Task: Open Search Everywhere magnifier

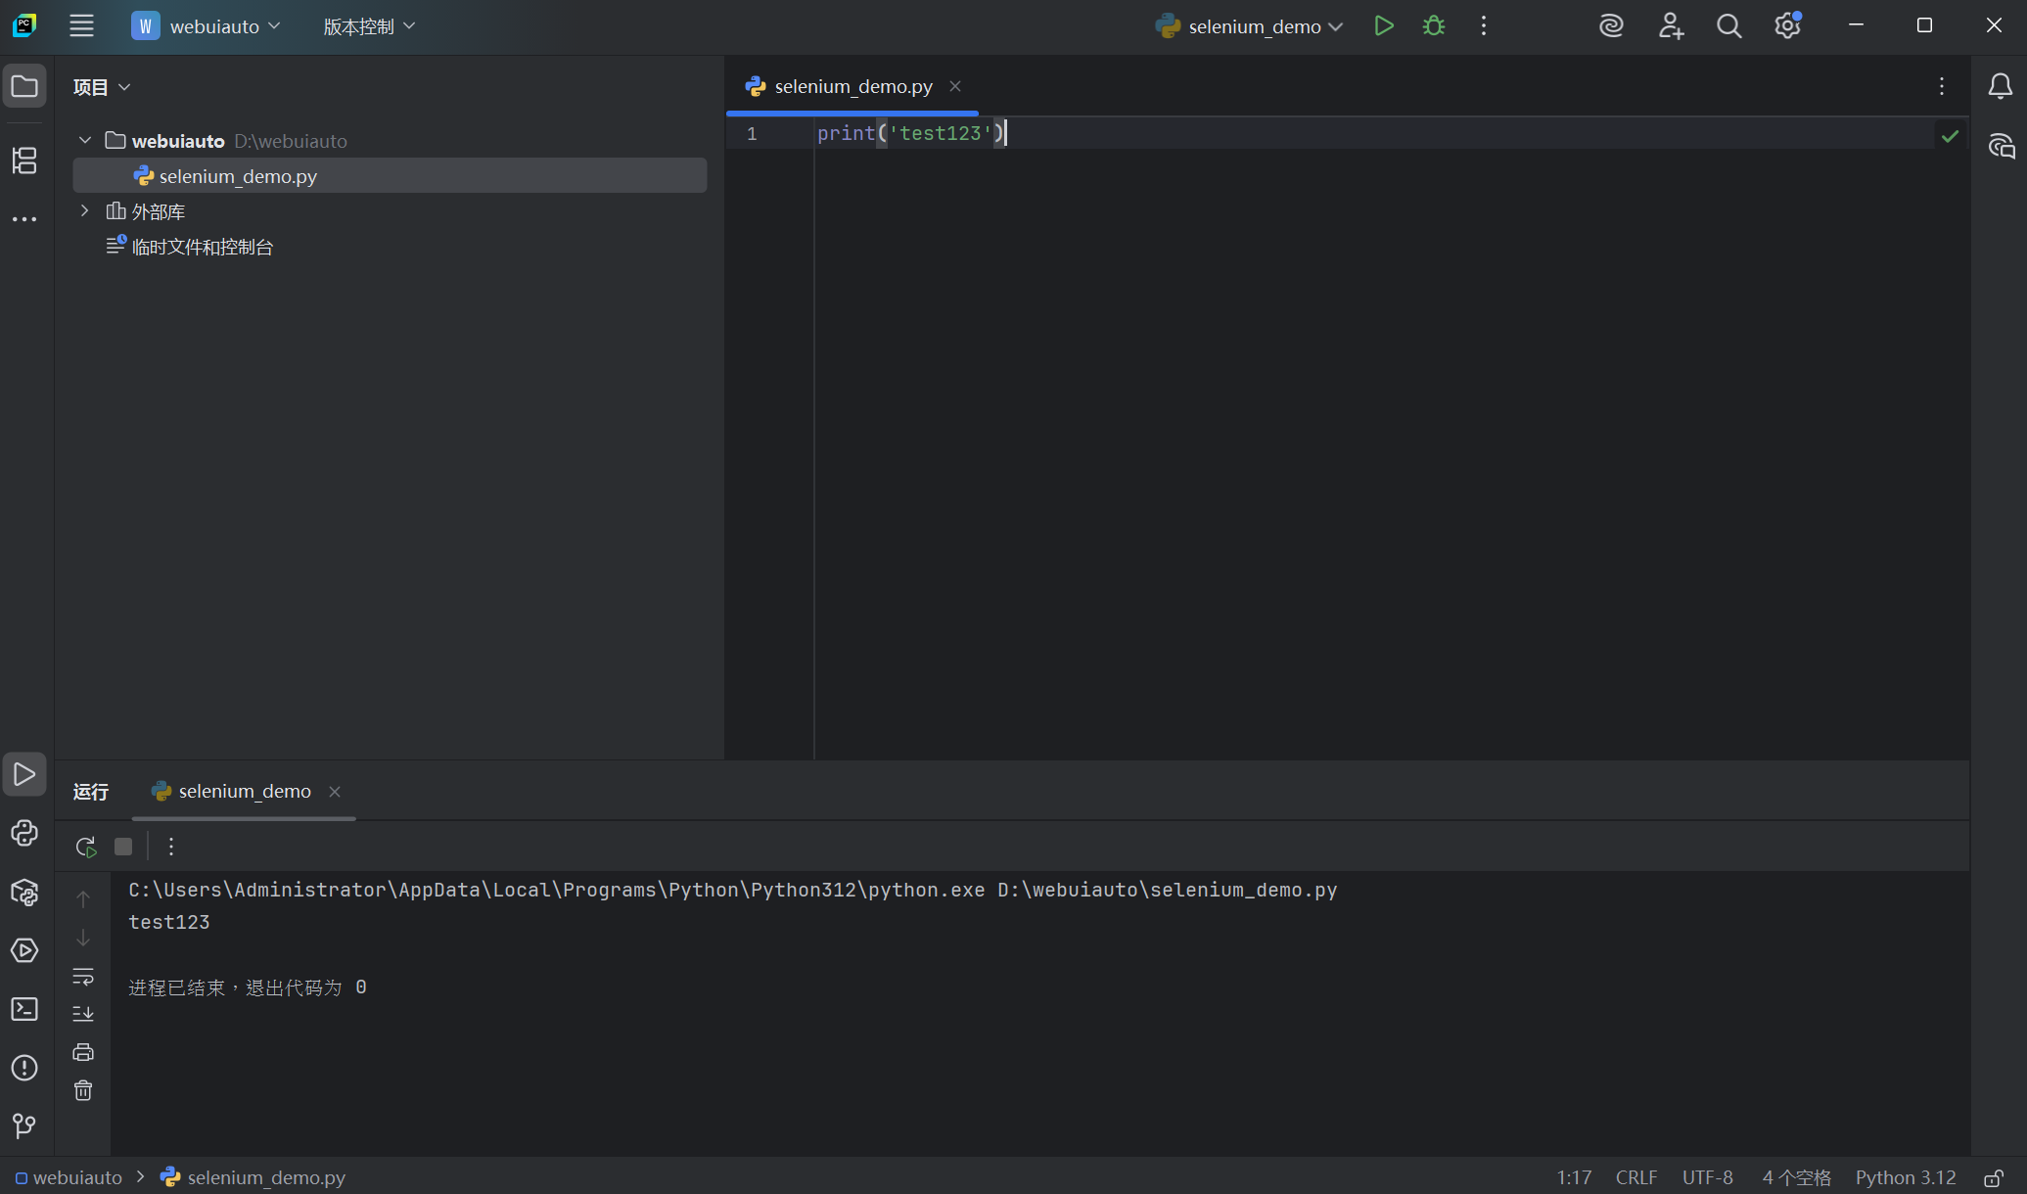Action: (1729, 26)
